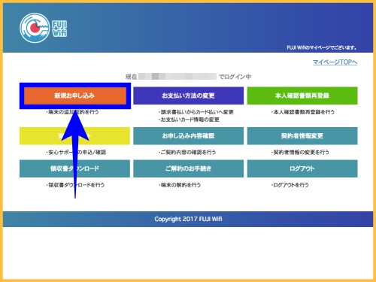Viewport: 376px width, 282px height.
Task: Open お申し込み内容確認 button
Action: point(188,136)
